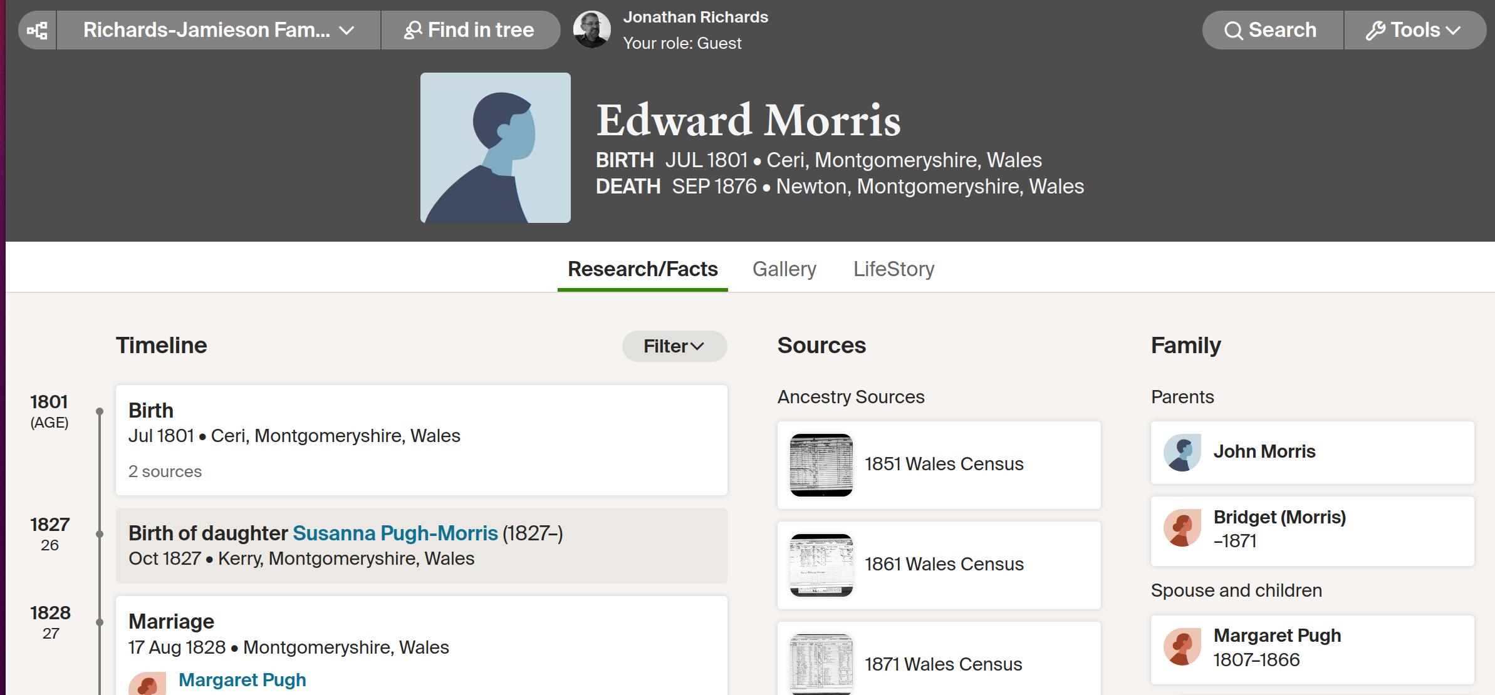Screen dimensions: 1495x695
Task: Switch to the Gallery tab
Action: (784, 269)
